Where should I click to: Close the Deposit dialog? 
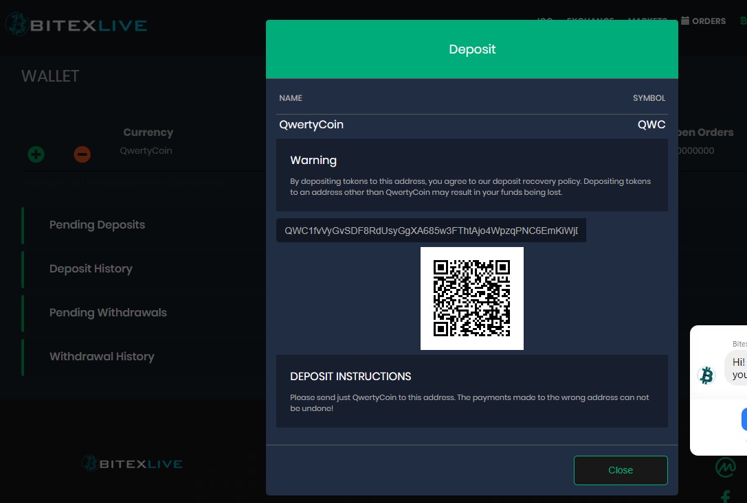point(621,470)
